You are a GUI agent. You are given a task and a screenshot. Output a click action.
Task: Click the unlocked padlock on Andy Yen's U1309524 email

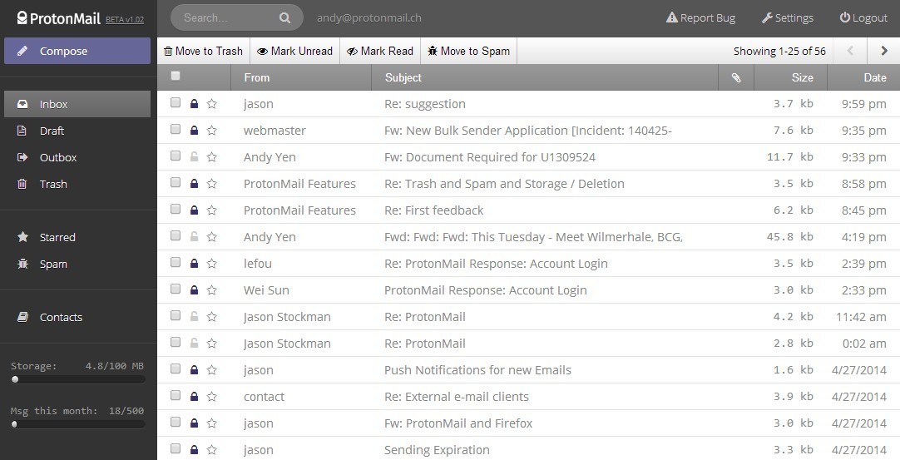195,157
